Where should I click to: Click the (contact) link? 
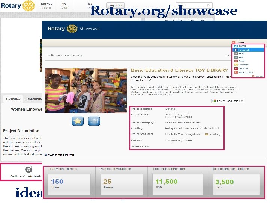pos(215,134)
